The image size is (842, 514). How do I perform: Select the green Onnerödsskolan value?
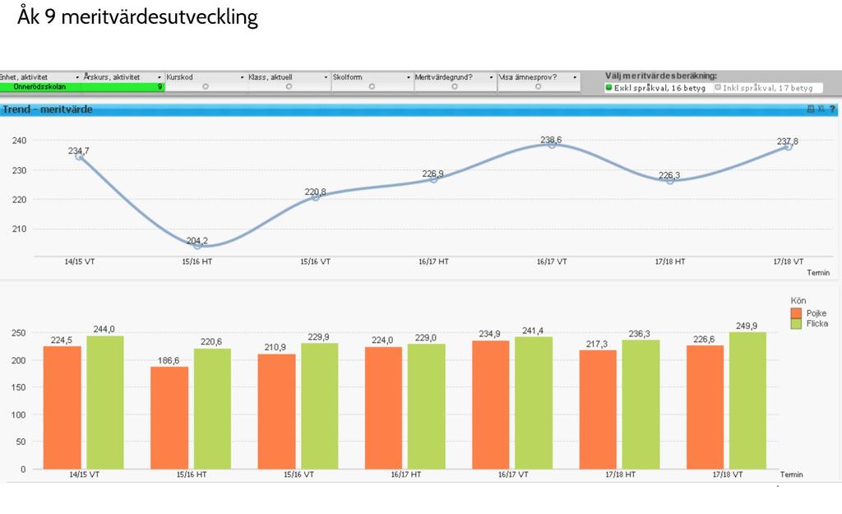[40, 86]
